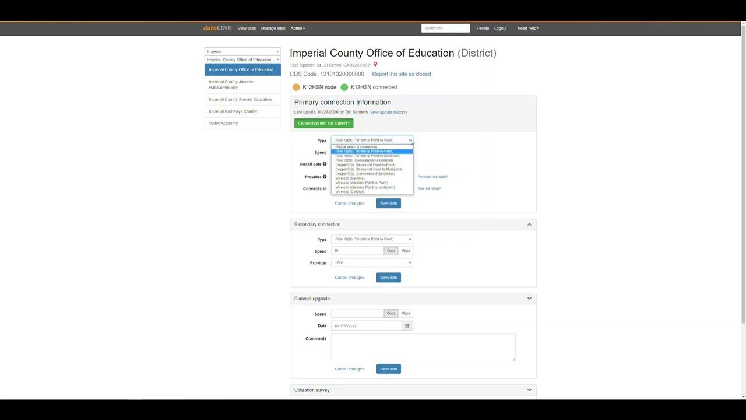The image size is (746, 420).
Task: Click the Search site input field
Action: [446, 28]
